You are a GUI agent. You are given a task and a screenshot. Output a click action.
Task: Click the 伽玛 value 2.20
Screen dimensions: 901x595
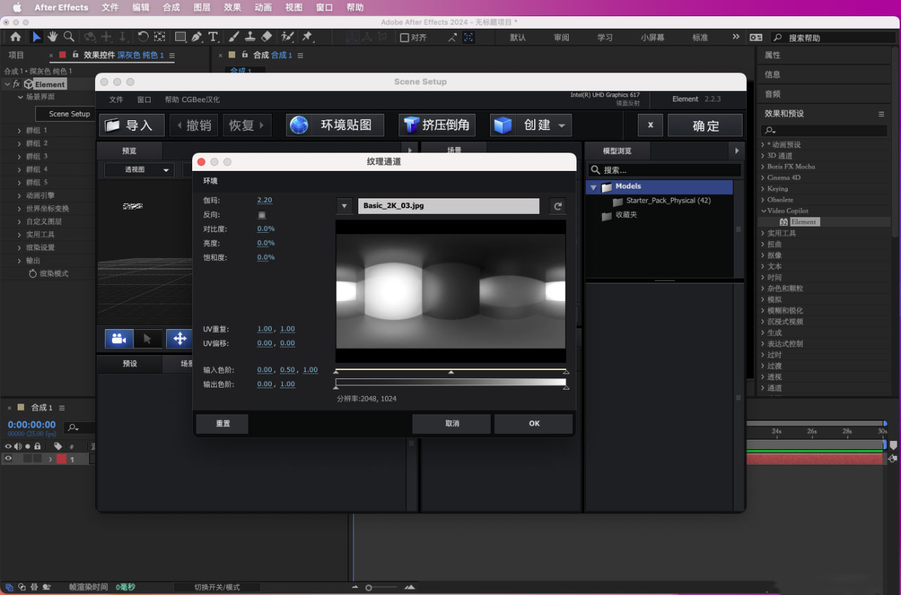(x=265, y=200)
